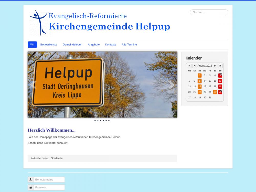The image size is (256, 192).
Task: Click the church logo figure
Action: 38,23
